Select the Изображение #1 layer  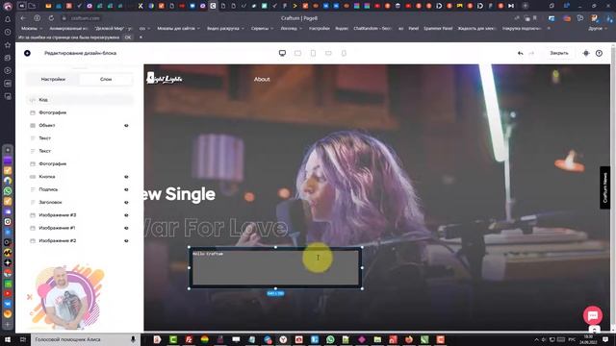pos(80,228)
